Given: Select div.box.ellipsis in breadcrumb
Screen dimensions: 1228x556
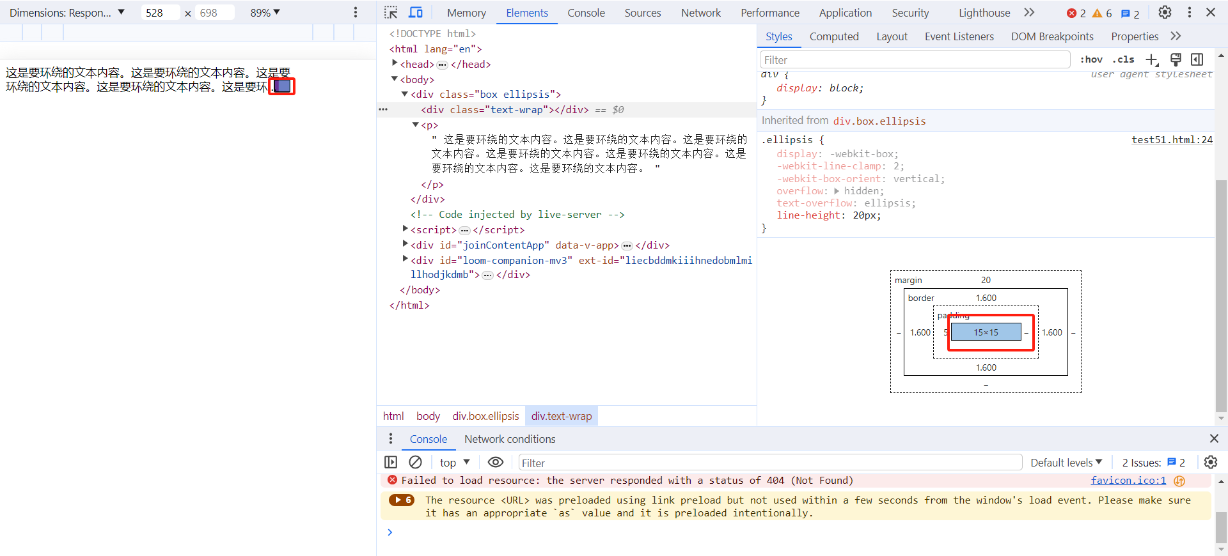Looking at the screenshot, I should tap(485, 416).
